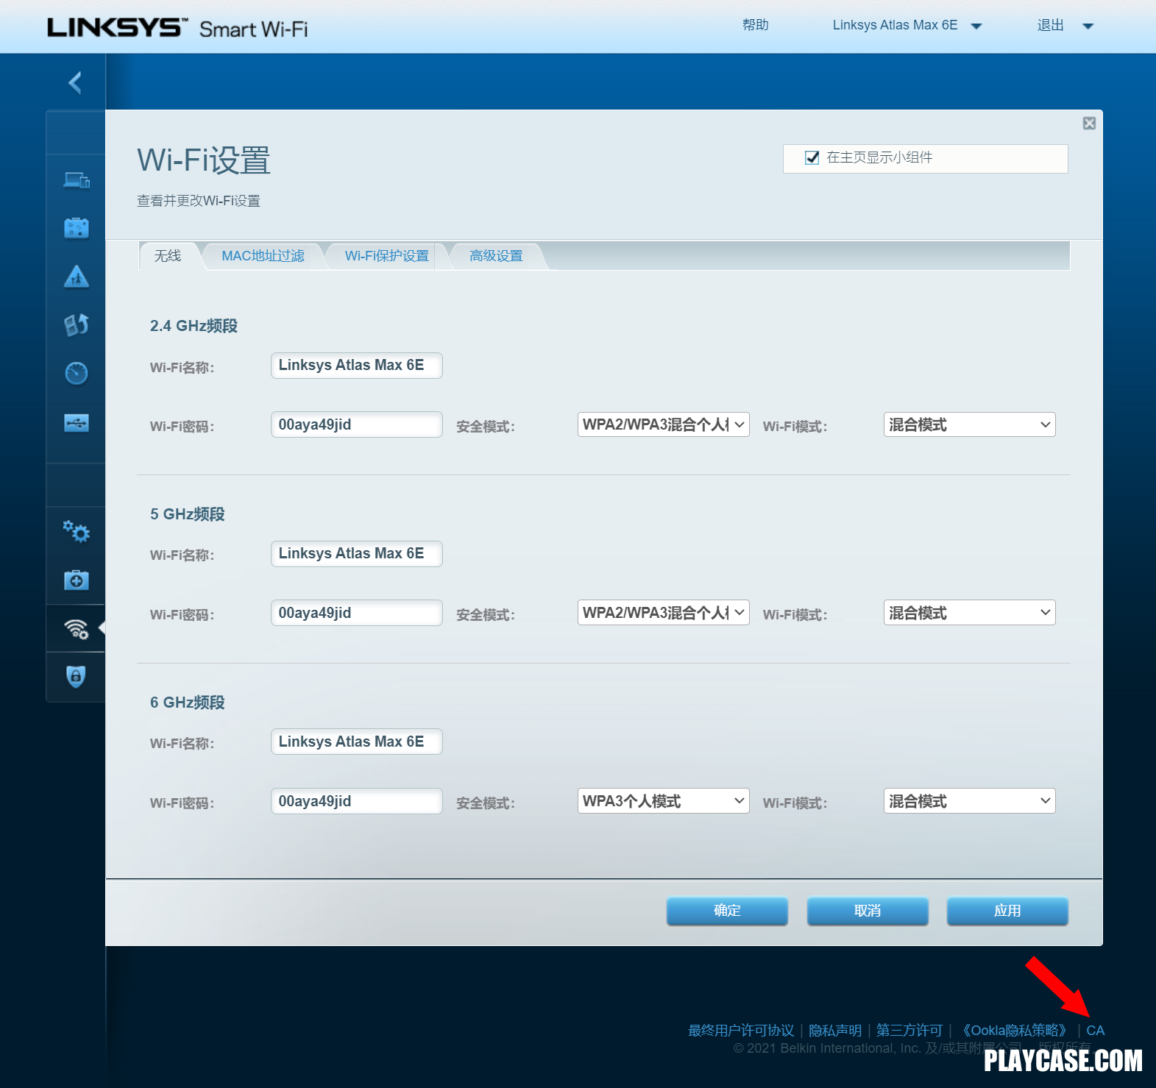Image resolution: width=1156 pixels, height=1088 pixels.
Task: Open 5 GHz Wi-Fi mode dropdown
Action: (x=970, y=613)
